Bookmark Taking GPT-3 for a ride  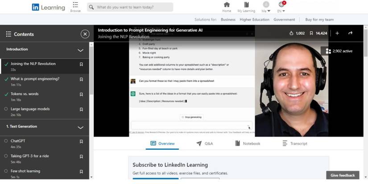[x=81, y=156]
